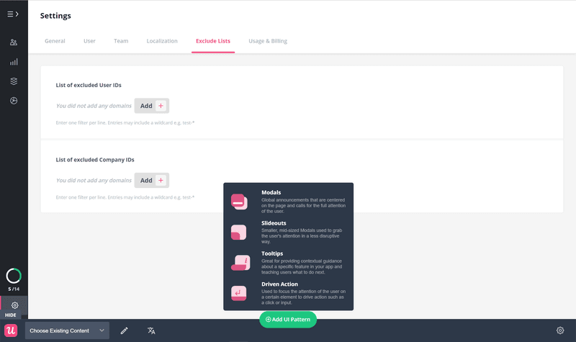Open the Users icon in the sidebar

pos(14,42)
